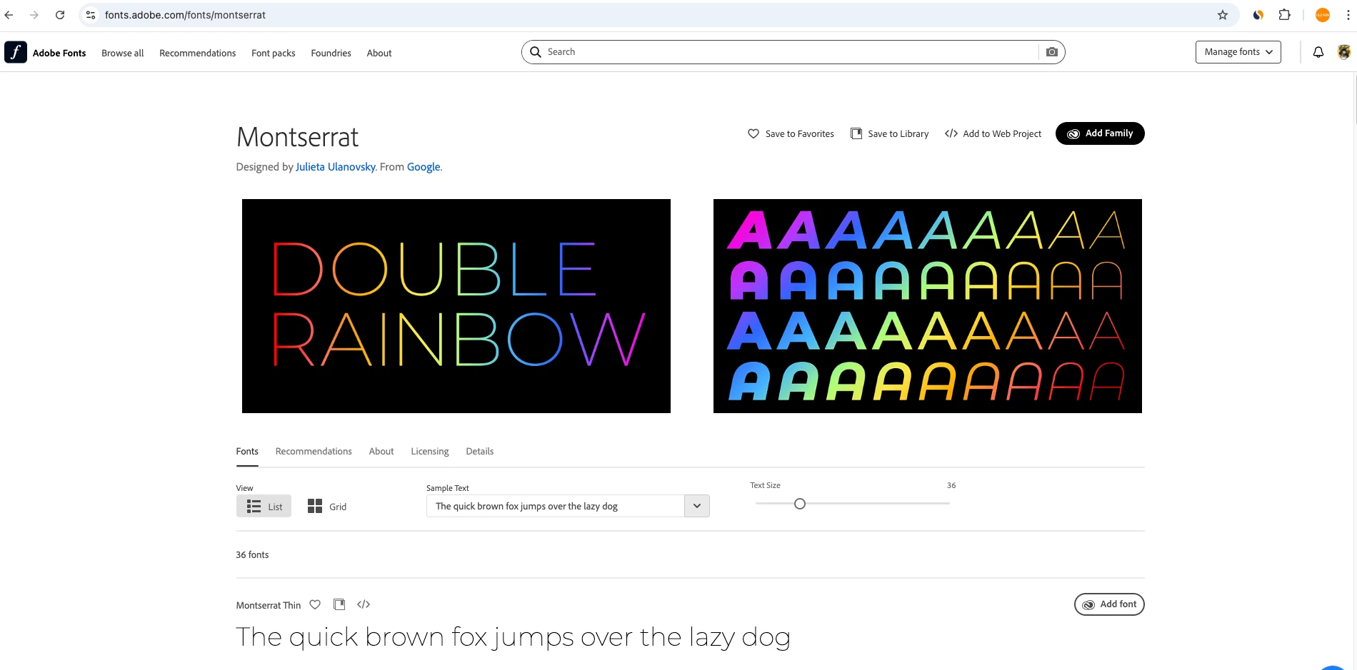Image resolution: width=1357 pixels, height=670 pixels.
Task: Open Sample Text dropdown arrow
Action: pos(697,506)
